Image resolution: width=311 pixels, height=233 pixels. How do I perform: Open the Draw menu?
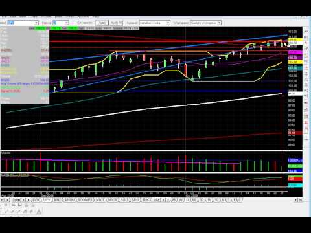[x=58, y=17]
